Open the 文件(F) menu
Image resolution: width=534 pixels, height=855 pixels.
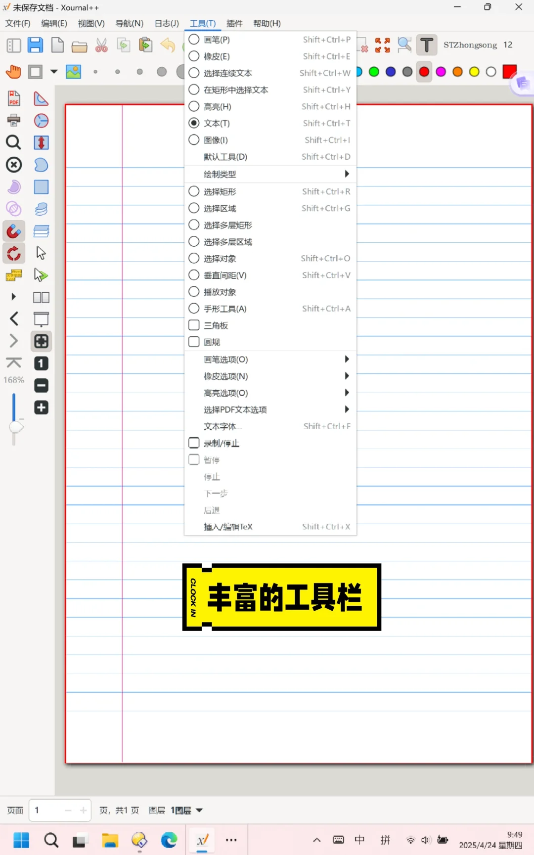pos(18,23)
